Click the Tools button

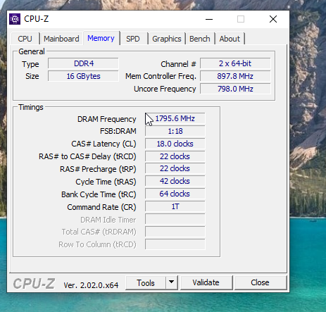[146, 283]
